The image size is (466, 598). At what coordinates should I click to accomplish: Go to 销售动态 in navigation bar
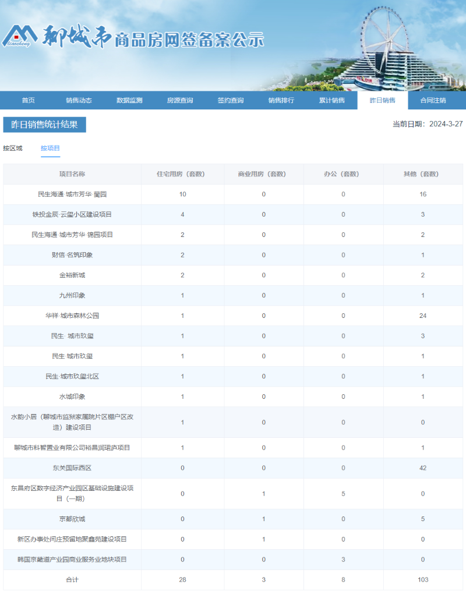point(79,100)
